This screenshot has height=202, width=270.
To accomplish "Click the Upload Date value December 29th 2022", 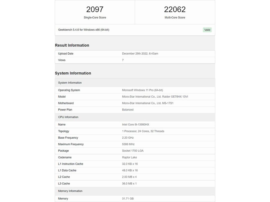I will pos(140,54).
